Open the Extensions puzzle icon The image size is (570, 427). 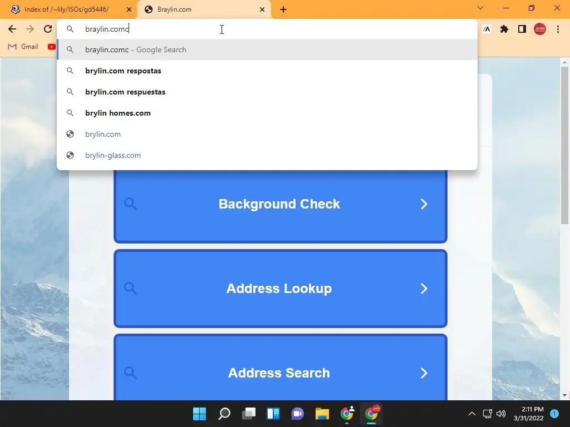[x=504, y=29]
